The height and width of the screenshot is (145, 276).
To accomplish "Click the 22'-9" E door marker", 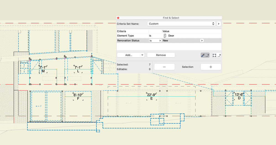I will (x=151, y=97).
